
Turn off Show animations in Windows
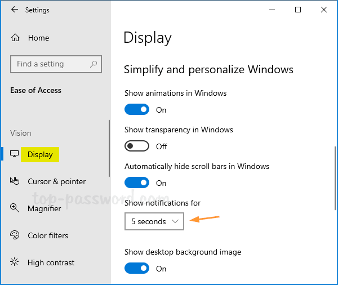click(137, 109)
